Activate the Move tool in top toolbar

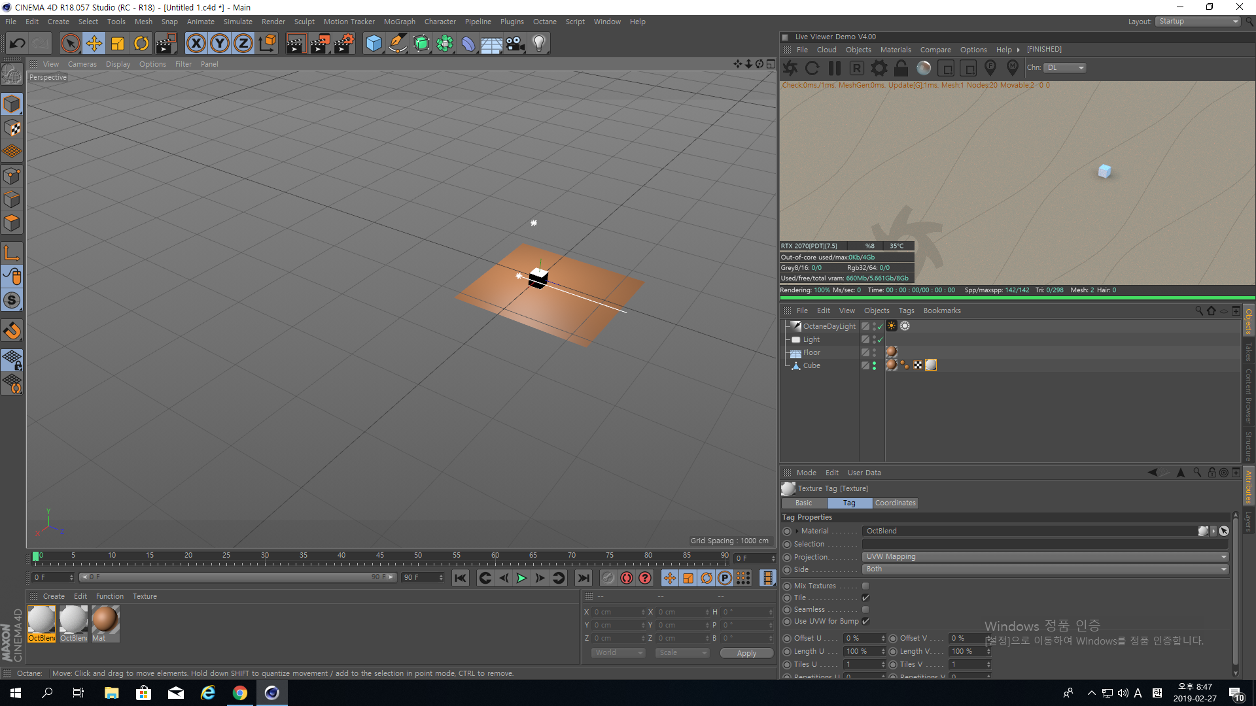94,44
